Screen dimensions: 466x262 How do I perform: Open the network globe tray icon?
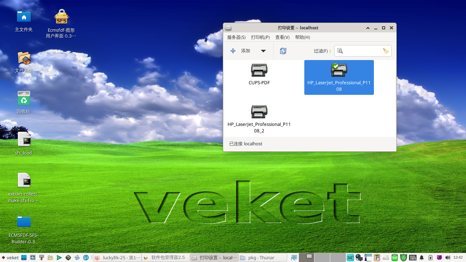(359, 258)
